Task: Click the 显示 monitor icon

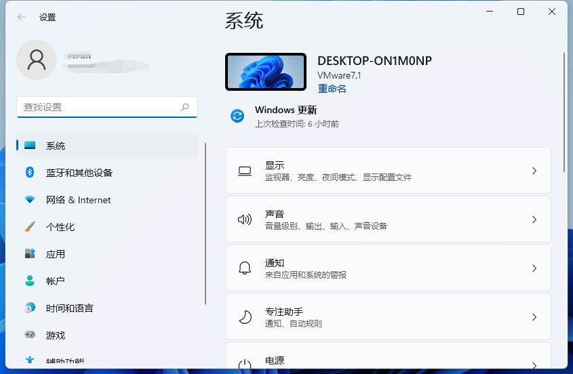Action: click(x=245, y=171)
